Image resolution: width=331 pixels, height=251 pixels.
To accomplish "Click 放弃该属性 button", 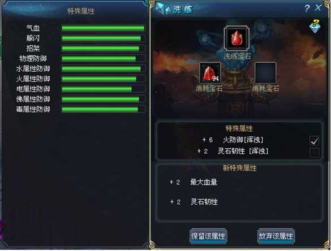I will pyautogui.click(x=276, y=236).
